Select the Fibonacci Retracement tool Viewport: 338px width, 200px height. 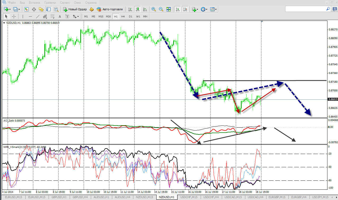pyautogui.click(x=53, y=16)
